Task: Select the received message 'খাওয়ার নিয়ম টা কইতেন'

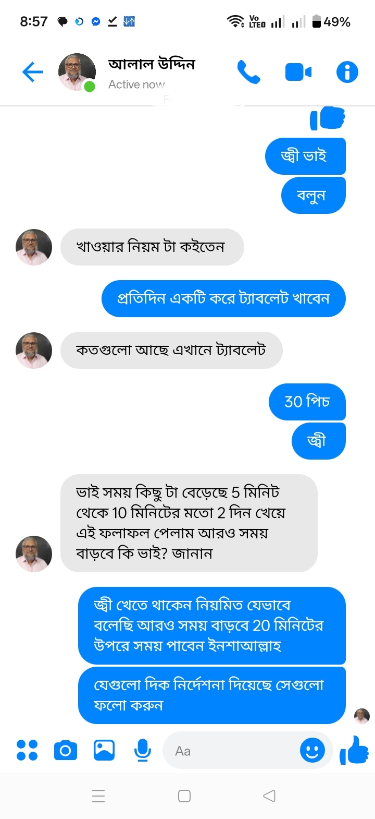Action: click(x=152, y=247)
